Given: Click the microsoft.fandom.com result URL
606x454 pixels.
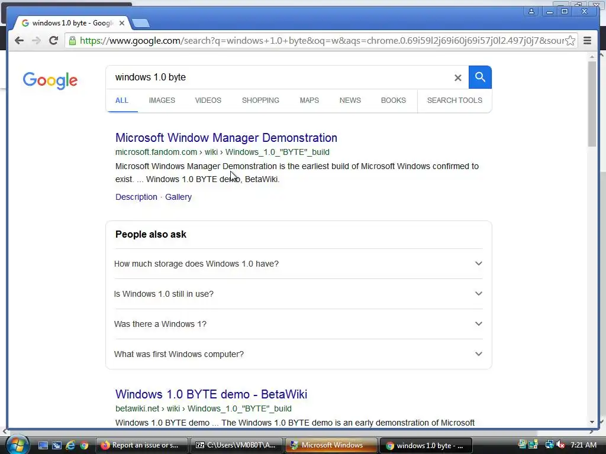Looking at the screenshot, I should click(223, 152).
